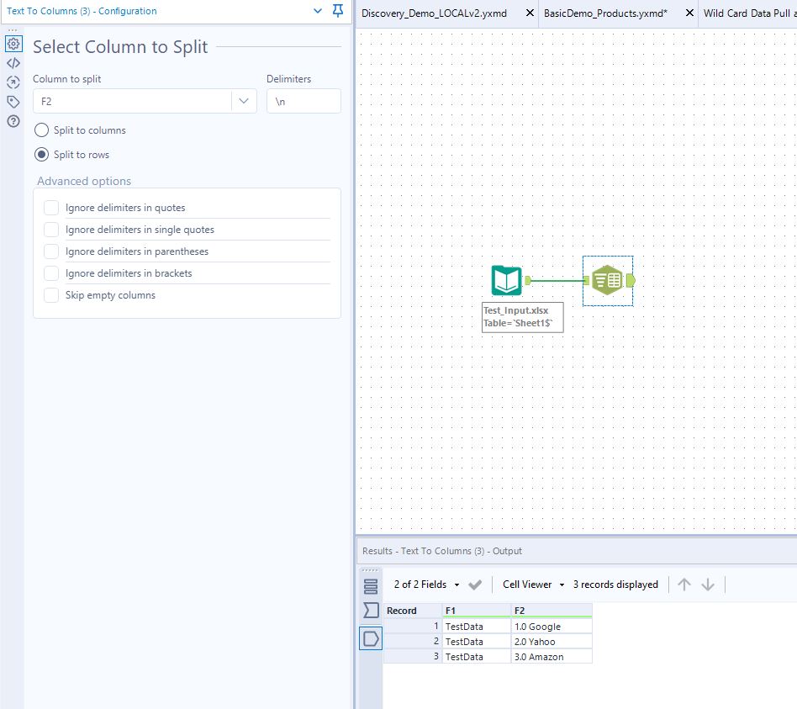Open Help via the question mark icon
797x709 pixels.
click(13, 121)
